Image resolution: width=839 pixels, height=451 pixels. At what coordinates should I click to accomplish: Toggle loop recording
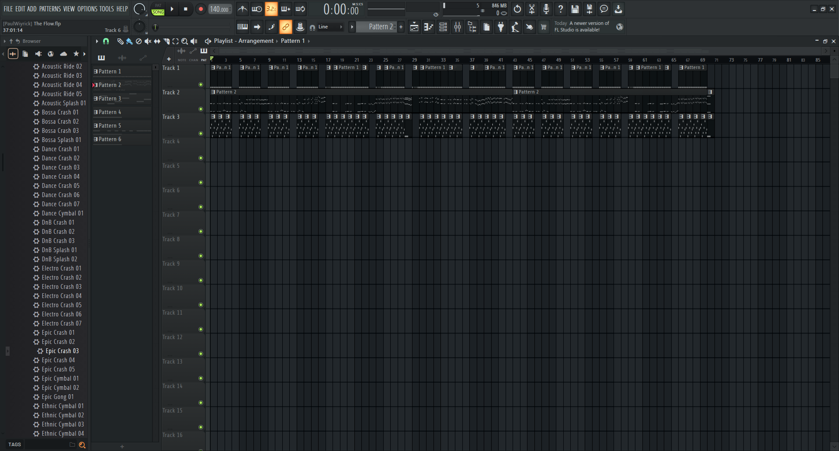point(300,9)
